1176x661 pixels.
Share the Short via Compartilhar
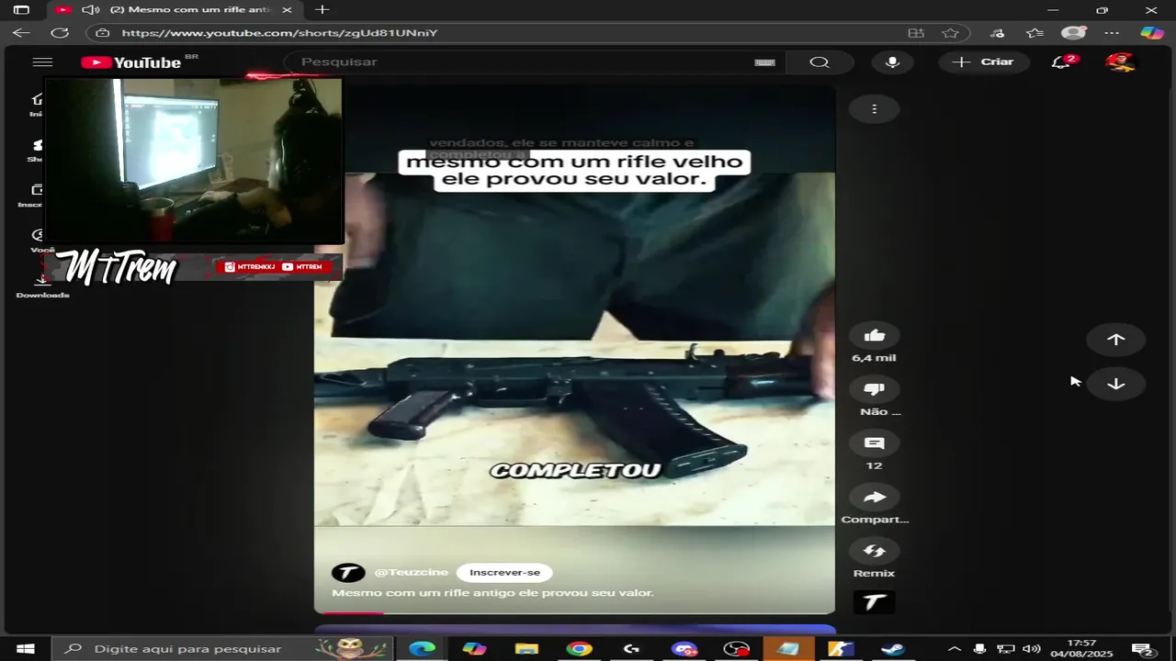(874, 498)
